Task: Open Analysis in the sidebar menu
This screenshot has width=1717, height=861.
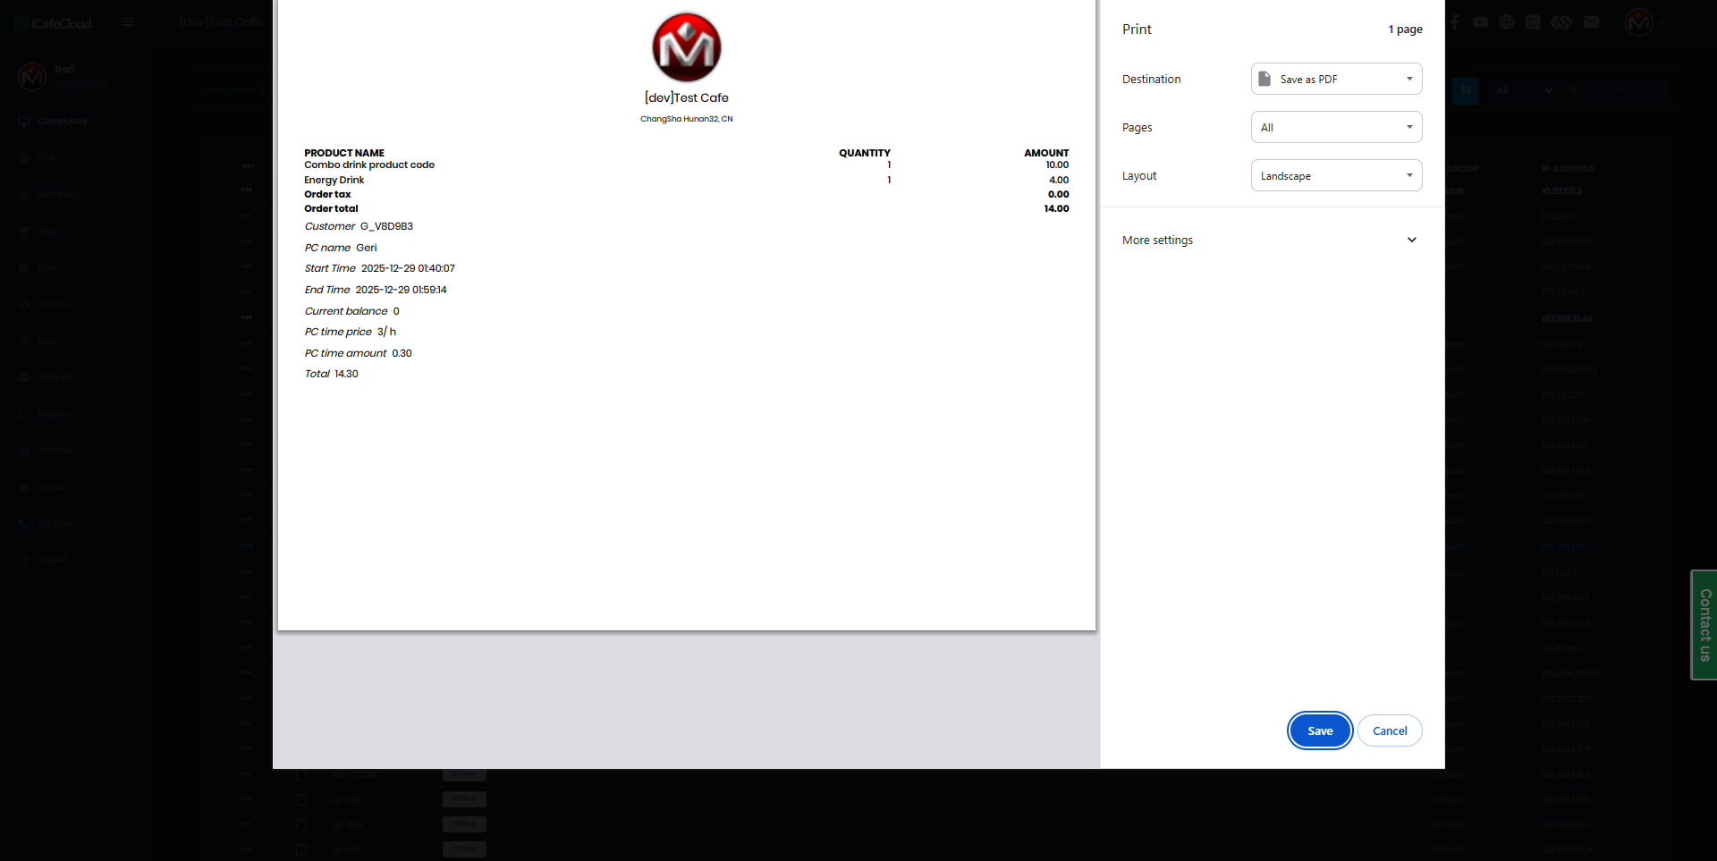Action: pyautogui.click(x=55, y=451)
